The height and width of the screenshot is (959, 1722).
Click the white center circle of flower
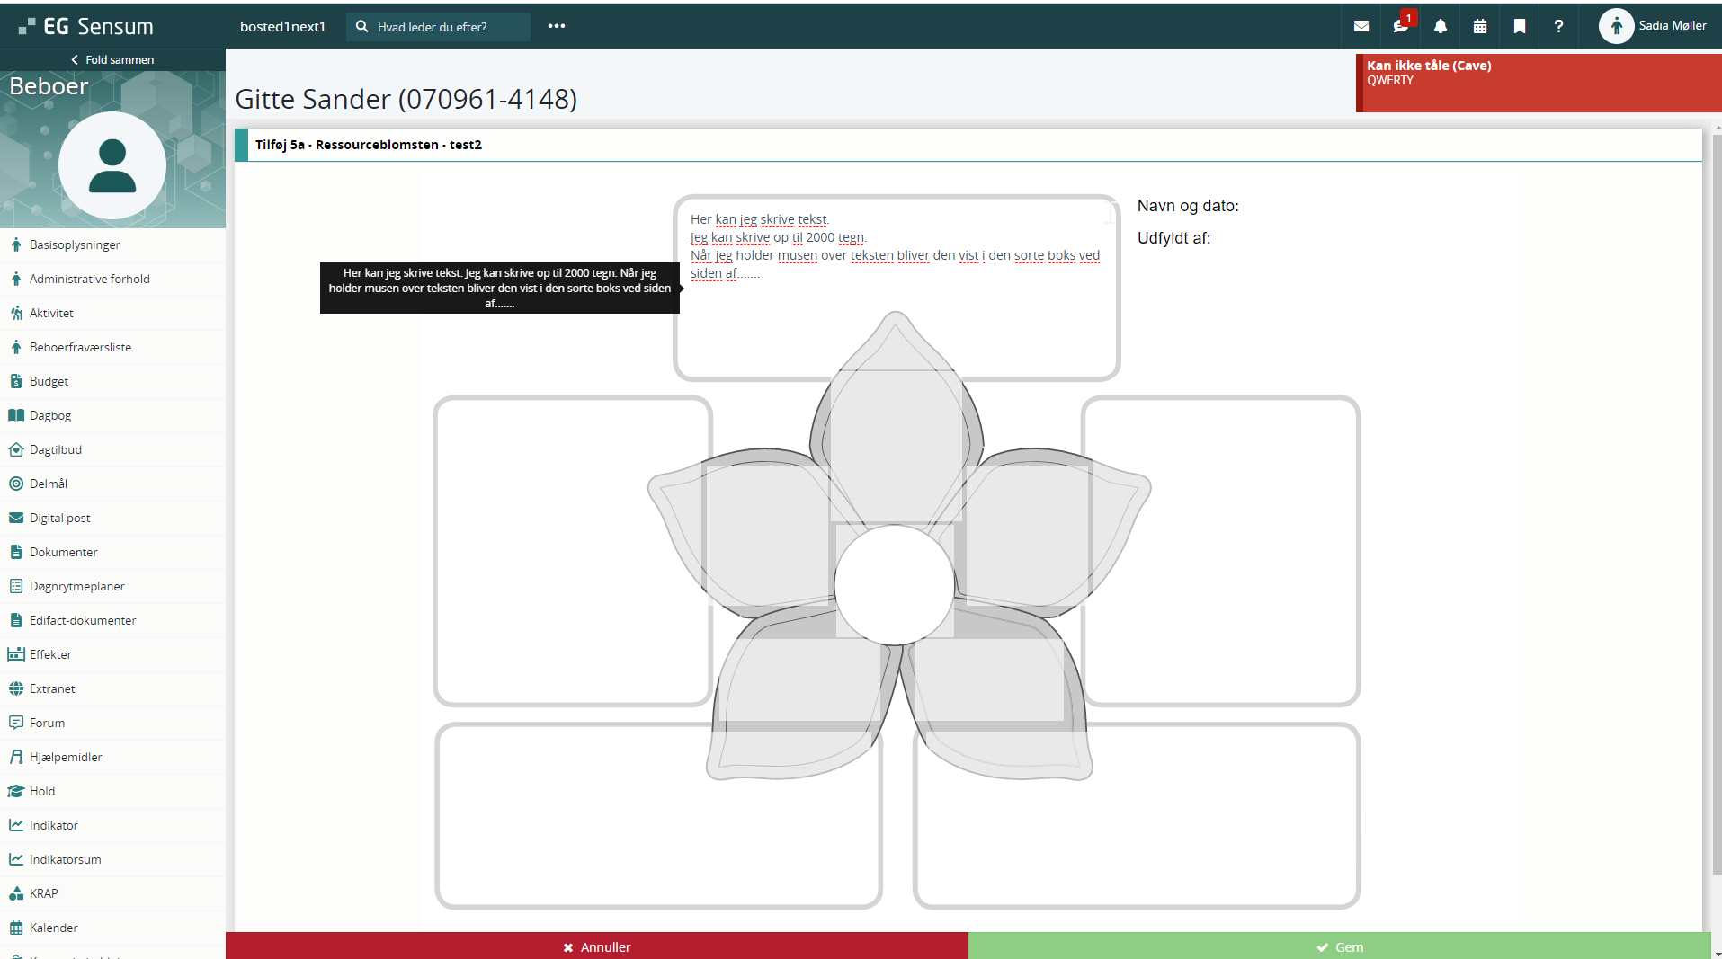click(895, 585)
